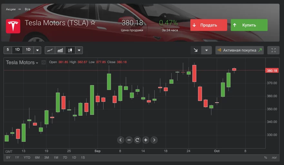
Task: Expand Tesla Motors chart legend dropdown
Action: point(37,63)
